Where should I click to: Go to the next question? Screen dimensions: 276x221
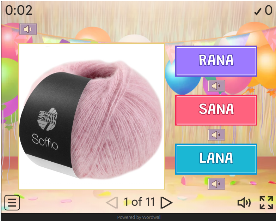point(166,203)
